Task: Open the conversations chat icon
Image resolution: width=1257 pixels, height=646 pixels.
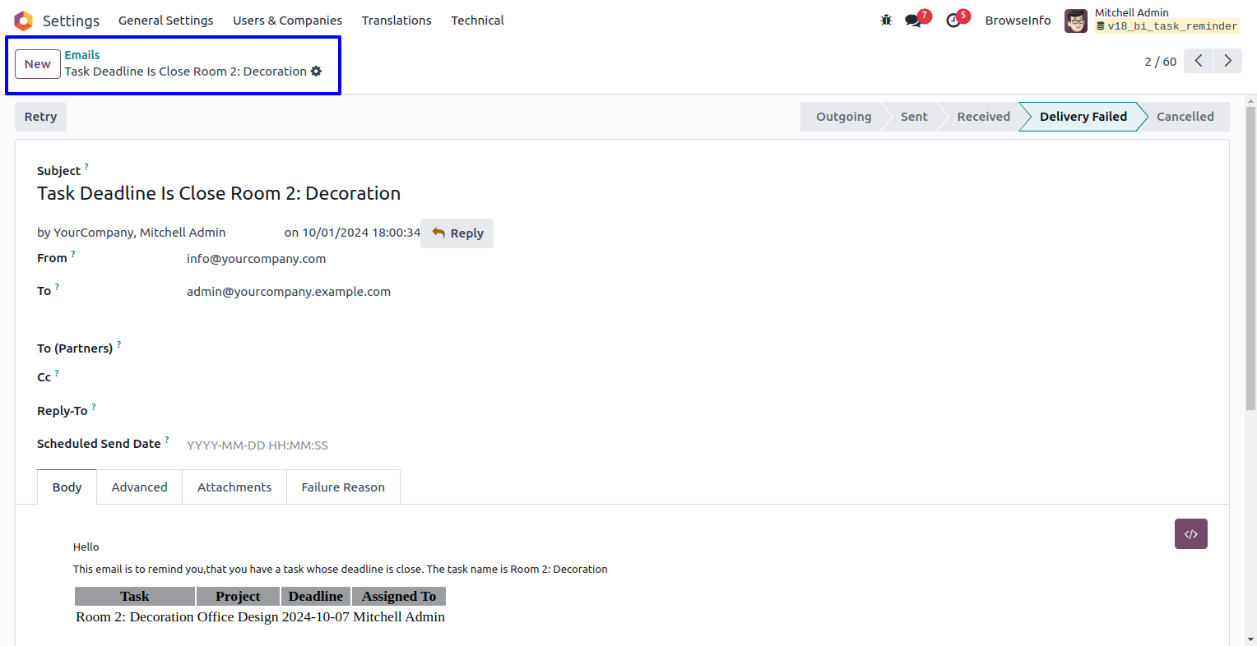Action: (913, 21)
